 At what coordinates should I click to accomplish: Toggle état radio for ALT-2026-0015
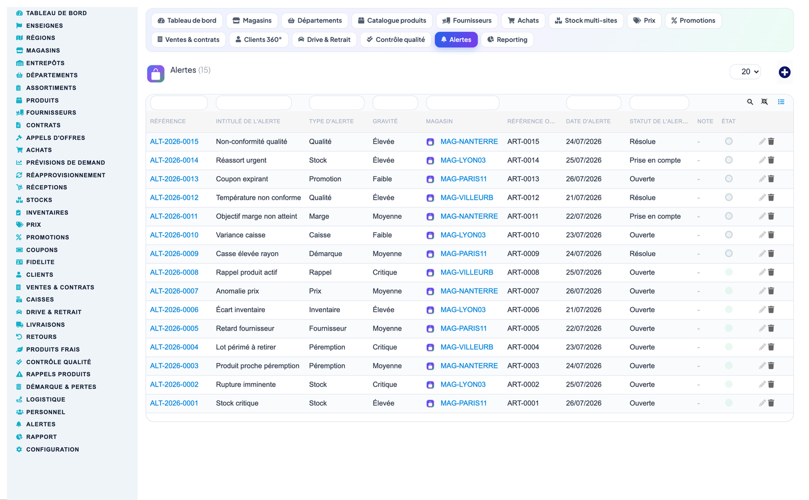pos(728,141)
